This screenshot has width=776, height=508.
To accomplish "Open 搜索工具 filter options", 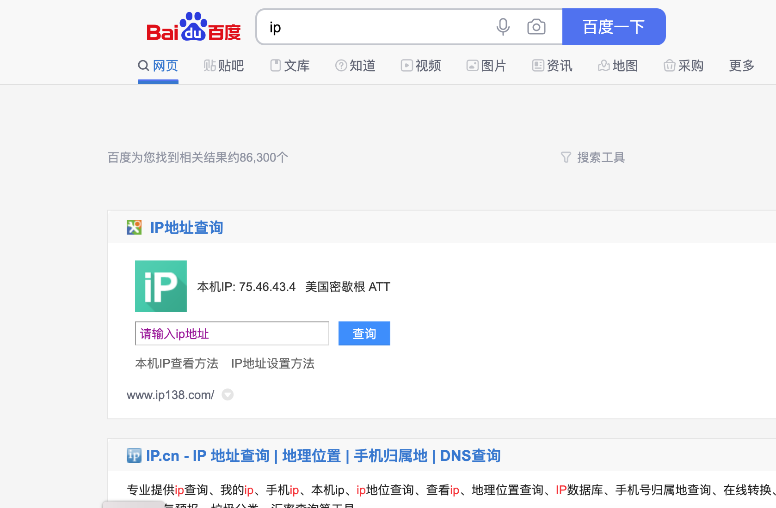I will pos(593,157).
